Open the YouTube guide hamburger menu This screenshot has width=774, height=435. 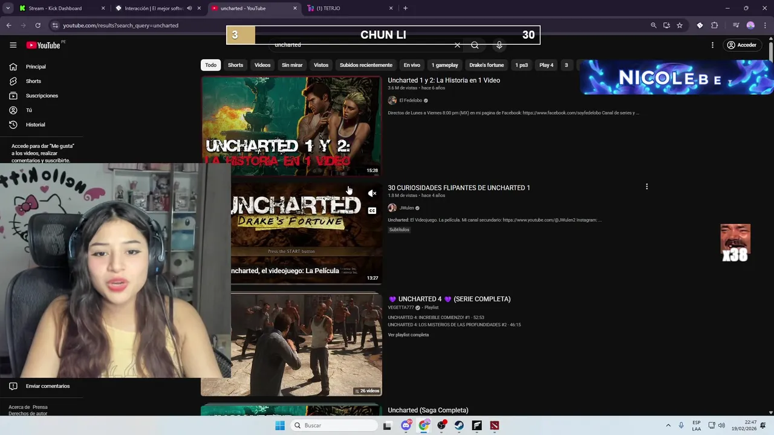[x=13, y=45]
